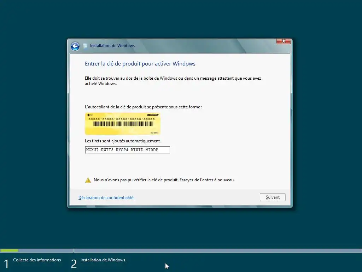Close the Installation de Windows dialog

click(284, 41)
